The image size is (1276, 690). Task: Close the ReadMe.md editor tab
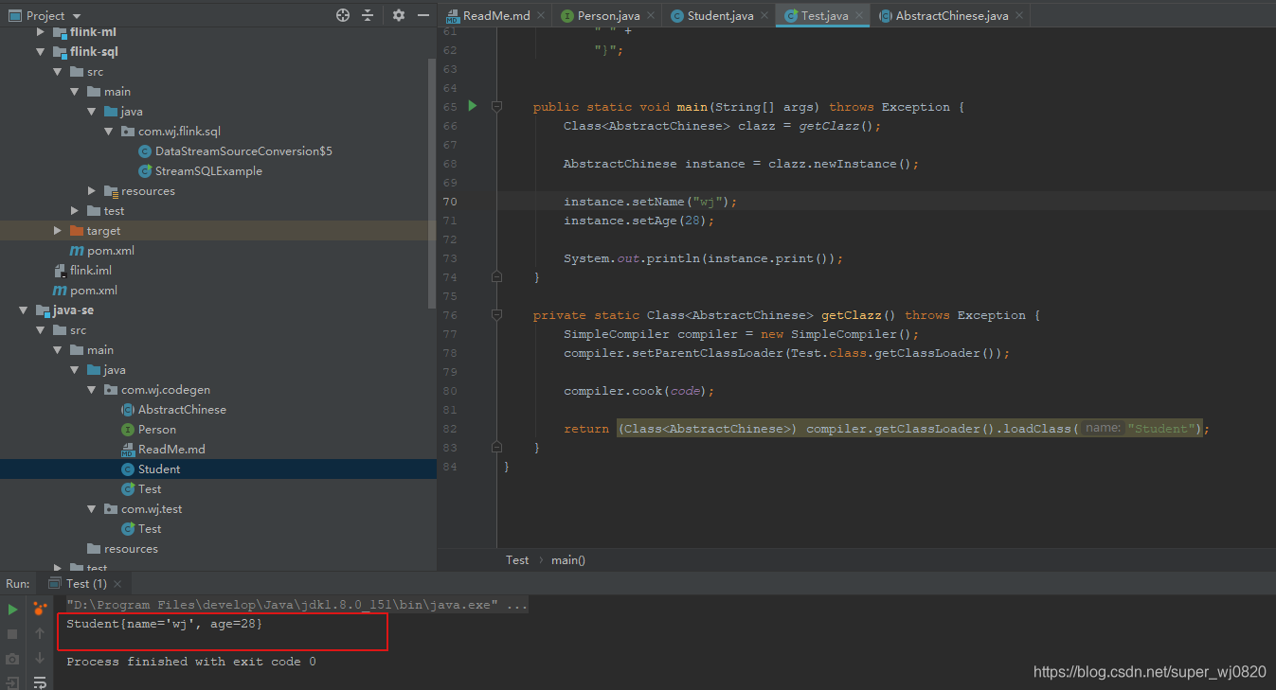tap(541, 15)
